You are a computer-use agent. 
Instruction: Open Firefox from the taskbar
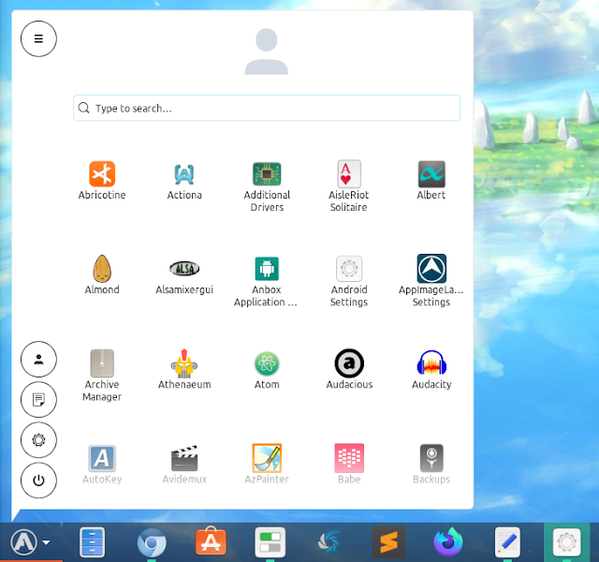(x=447, y=541)
